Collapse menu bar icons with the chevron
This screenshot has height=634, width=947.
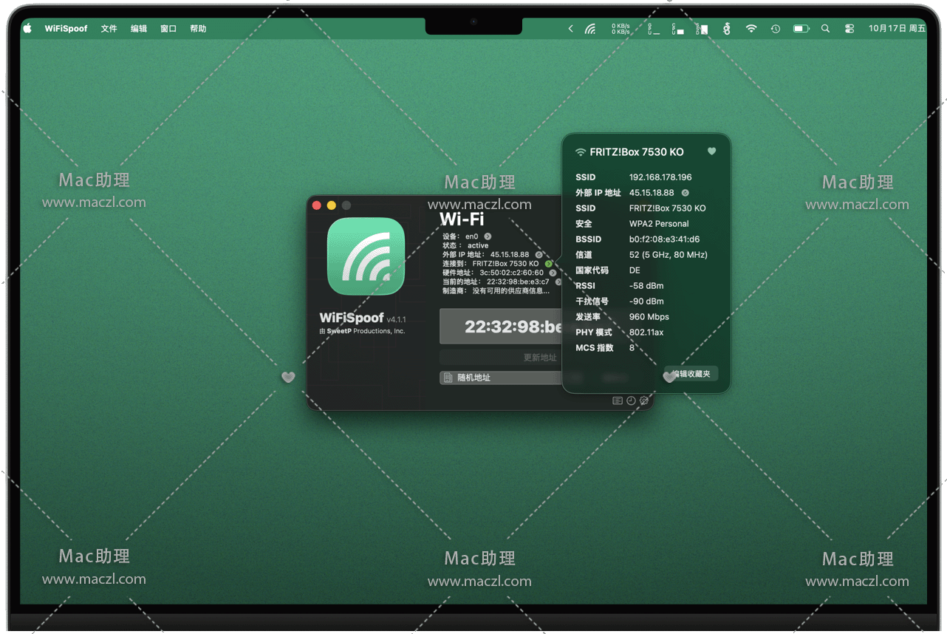570,29
